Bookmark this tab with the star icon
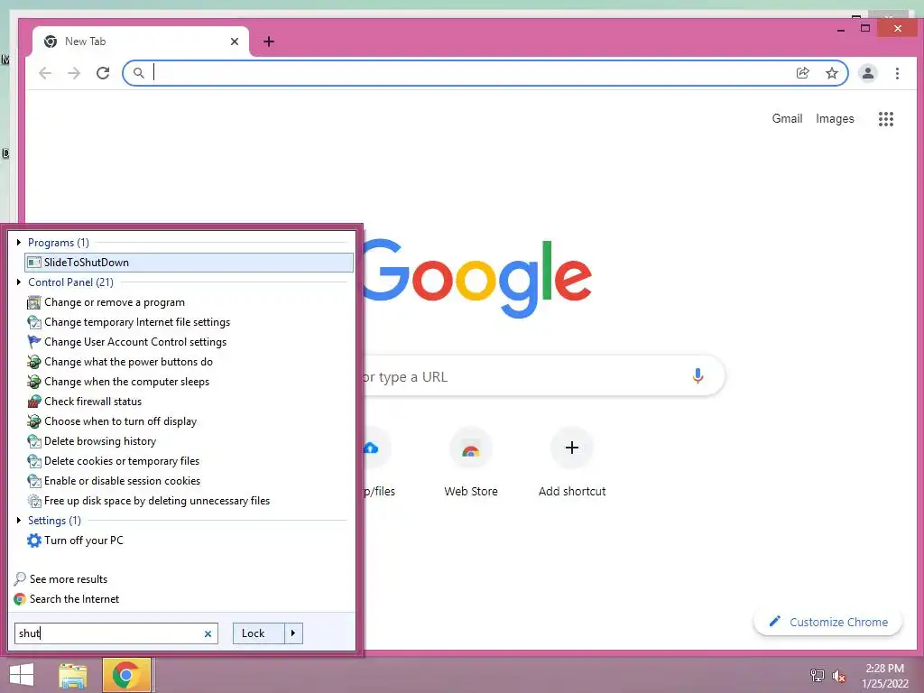Viewport: 924px width, 693px height. pyautogui.click(x=831, y=73)
